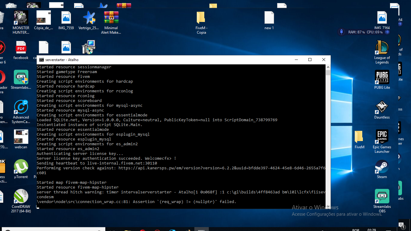411x231 pixels.
Task: Open PUBG Lite shortcut
Action: [382, 78]
